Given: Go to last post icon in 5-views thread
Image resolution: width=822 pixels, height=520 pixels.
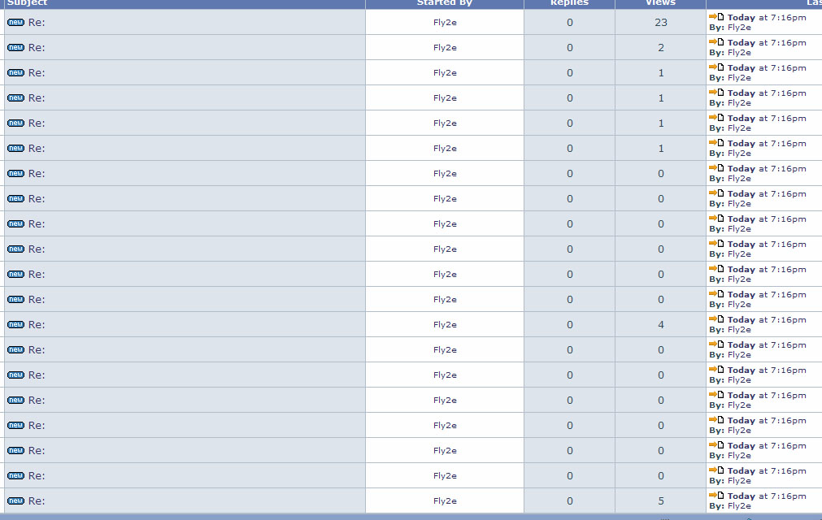Looking at the screenshot, I should (716, 495).
